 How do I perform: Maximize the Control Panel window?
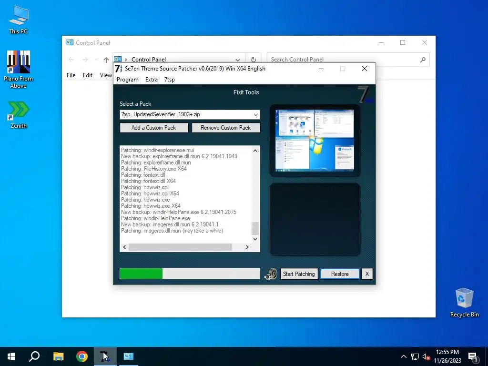(x=403, y=42)
